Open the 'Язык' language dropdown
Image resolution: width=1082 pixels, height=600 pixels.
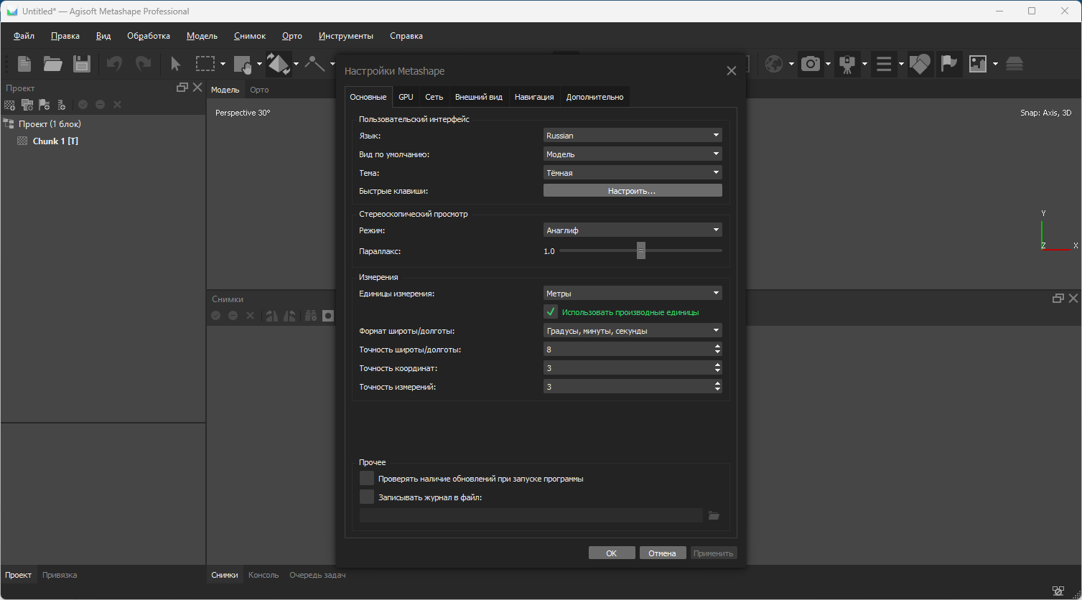pyautogui.click(x=632, y=136)
